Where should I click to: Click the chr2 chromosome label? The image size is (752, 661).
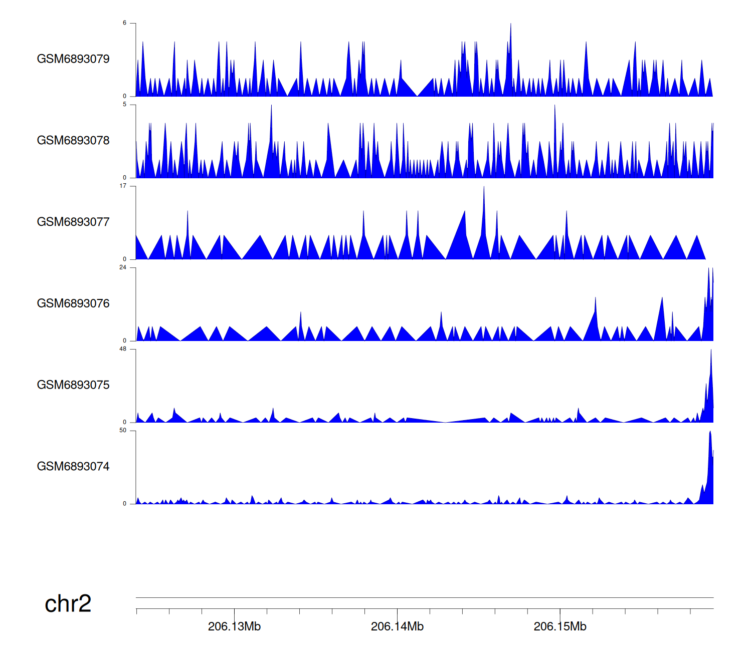[x=68, y=604]
